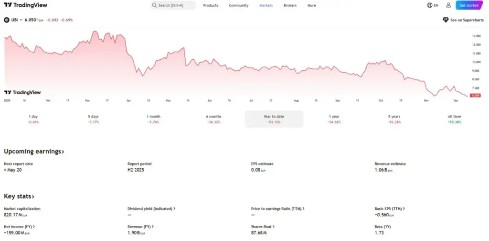Select the Year to date range tab
Viewport: 489px width, 241px height.
[274, 119]
